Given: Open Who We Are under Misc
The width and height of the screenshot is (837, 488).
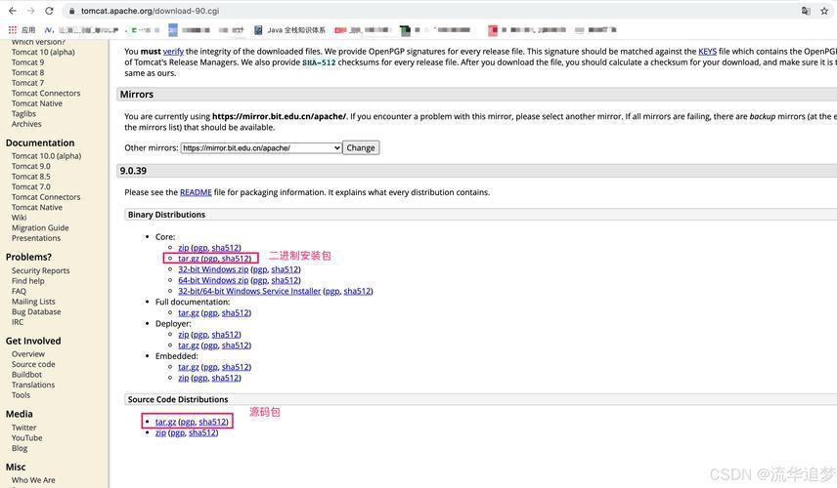Looking at the screenshot, I should click(33, 480).
